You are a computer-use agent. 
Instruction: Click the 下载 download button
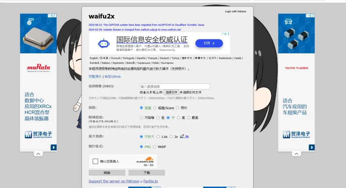pyautogui.click(x=146, y=173)
